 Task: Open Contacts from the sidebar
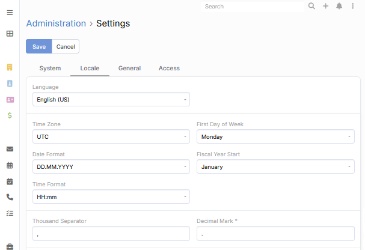10,83
